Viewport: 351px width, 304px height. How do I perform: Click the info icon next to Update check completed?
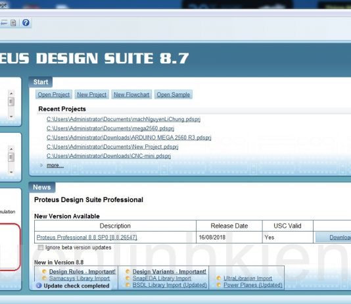pyautogui.click(x=39, y=286)
